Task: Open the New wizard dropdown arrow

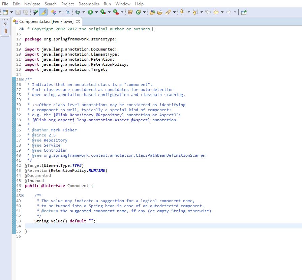Action: (x=11, y=12)
